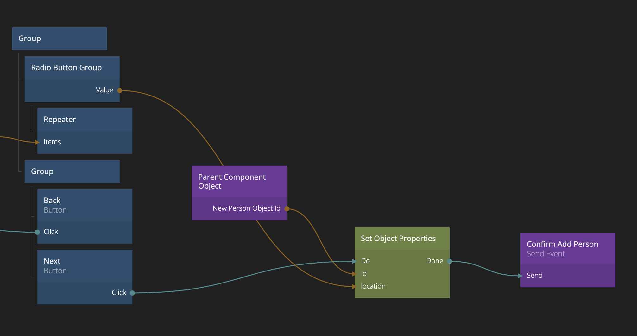Click the Send input arrow
Image resolution: width=637 pixels, height=336 pixels.
coord(521,276)
